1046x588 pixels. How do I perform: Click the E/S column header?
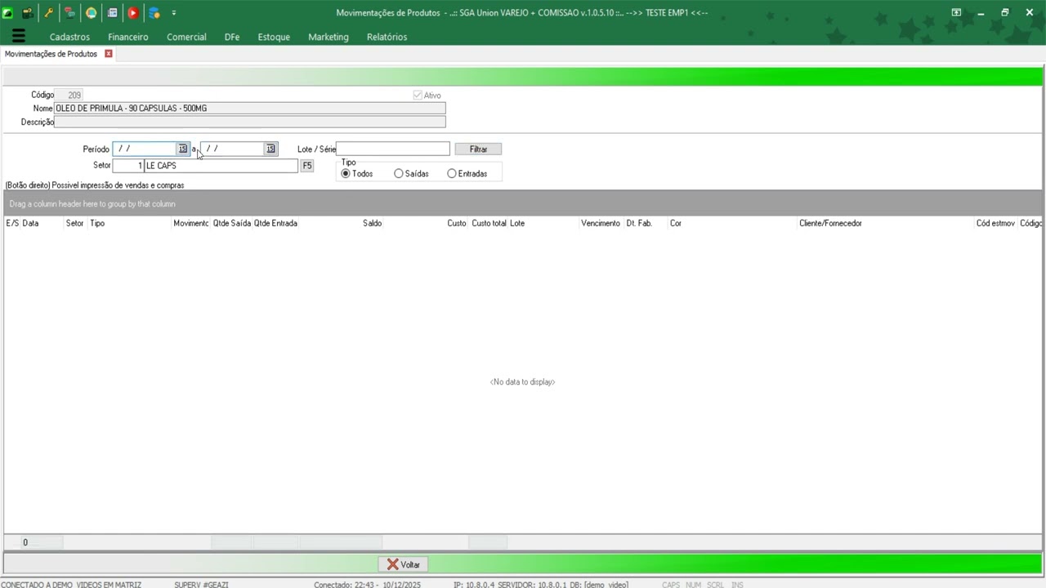point(12,223)
